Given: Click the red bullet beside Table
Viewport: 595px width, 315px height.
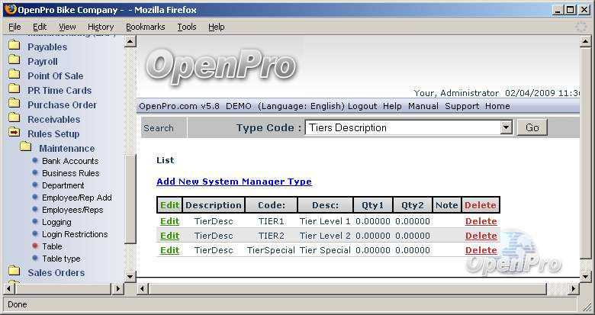Looking at the screenshot, I should (35, 246).
